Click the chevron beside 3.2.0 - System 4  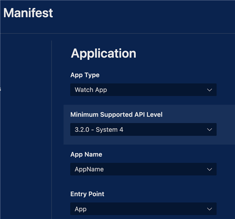[209, 130]
